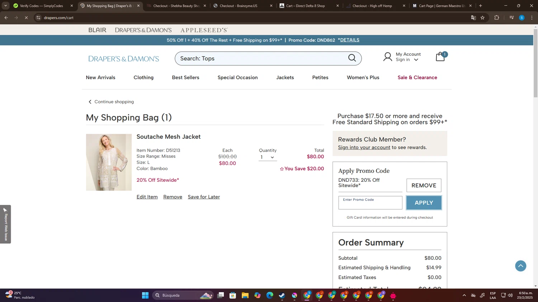
Task: Open the Quantity dropdown
Action: point(268,157)
